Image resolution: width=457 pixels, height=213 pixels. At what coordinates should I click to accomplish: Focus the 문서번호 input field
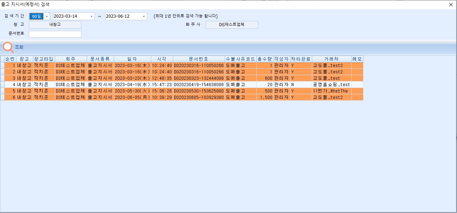pyautogui.click(x=55, y=34)
